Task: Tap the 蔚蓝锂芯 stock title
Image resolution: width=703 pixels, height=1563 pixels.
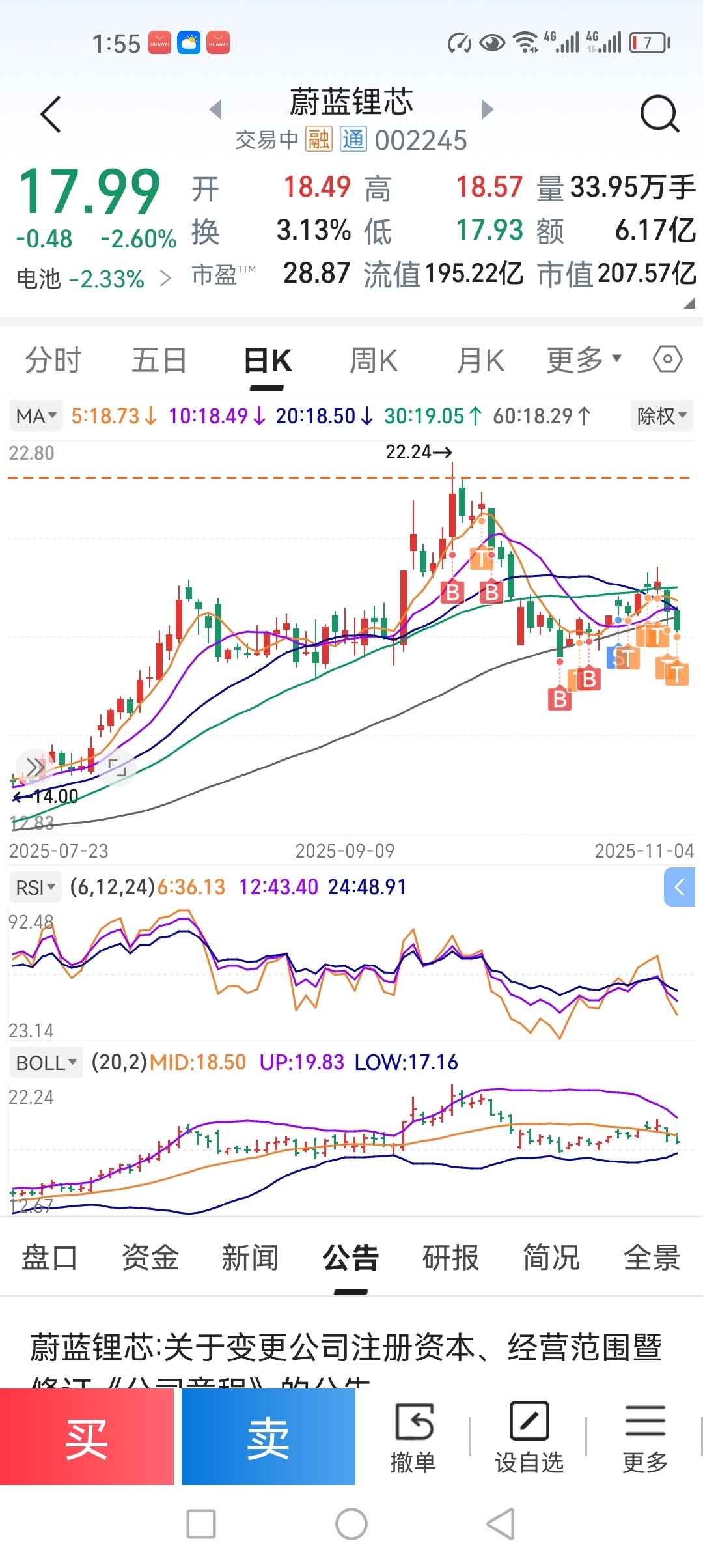Action: tap(351, 102)
